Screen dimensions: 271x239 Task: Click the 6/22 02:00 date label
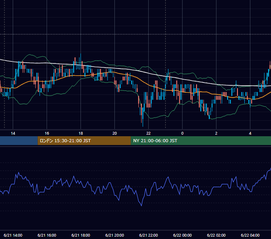click(x=216, y=235)
